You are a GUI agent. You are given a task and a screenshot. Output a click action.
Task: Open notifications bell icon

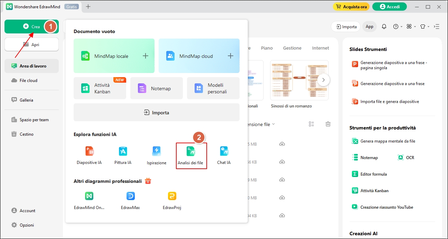384,27
